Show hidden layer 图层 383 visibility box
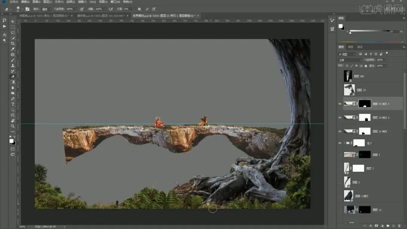 pos(340,76)
